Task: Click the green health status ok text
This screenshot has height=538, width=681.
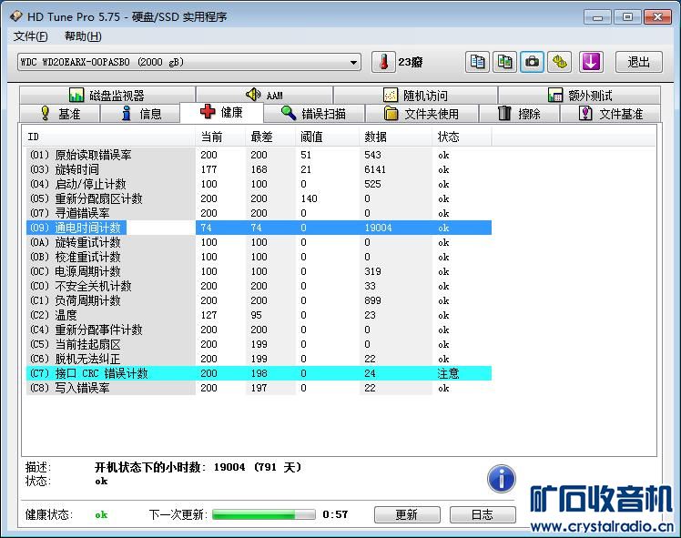Action: click(x=101, y=514)
